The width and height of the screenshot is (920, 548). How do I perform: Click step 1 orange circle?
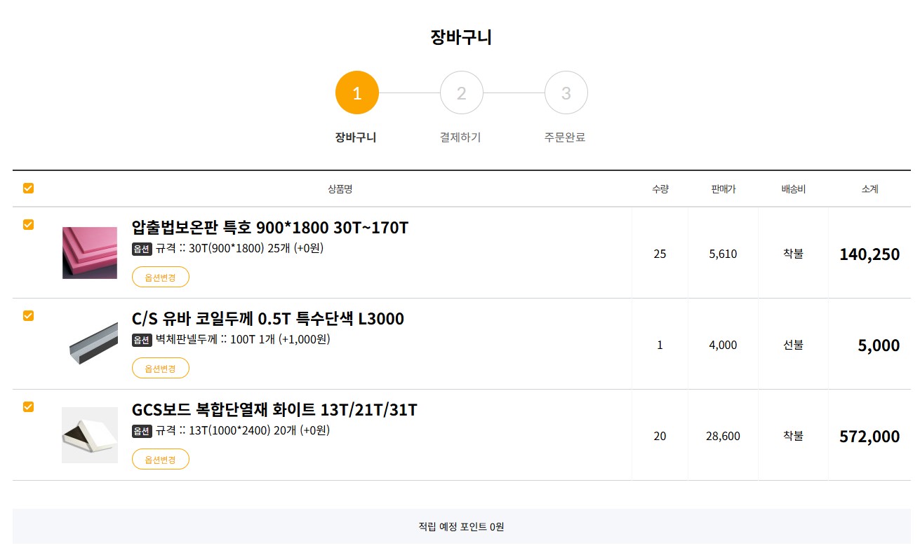click(x=357, y=93)
